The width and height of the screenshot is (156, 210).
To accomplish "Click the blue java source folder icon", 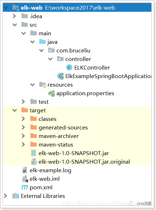I will pos(42,42).
